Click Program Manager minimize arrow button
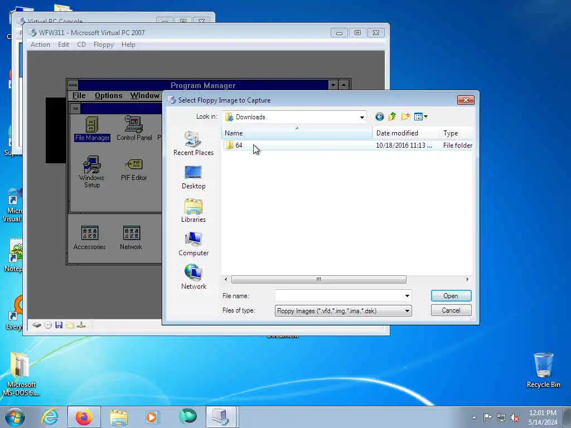This screenshot has width=571, height=428. point(333,85)
